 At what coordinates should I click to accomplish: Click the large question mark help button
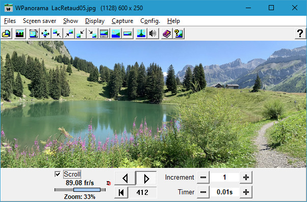(x=300, y=34)
